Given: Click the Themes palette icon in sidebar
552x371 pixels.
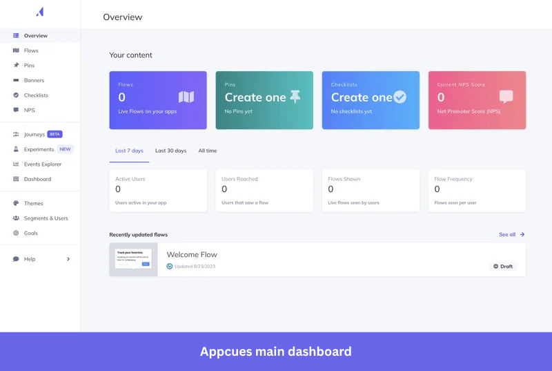Looking at the screenshot, I should (16, 203).
